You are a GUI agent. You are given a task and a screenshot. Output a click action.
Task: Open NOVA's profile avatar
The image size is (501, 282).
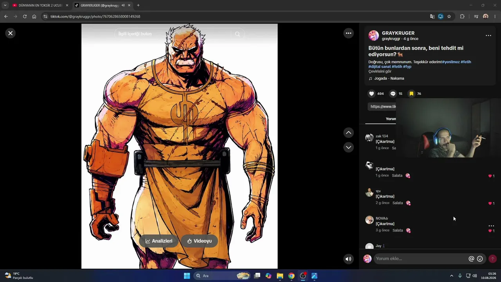tap(369, 220)
